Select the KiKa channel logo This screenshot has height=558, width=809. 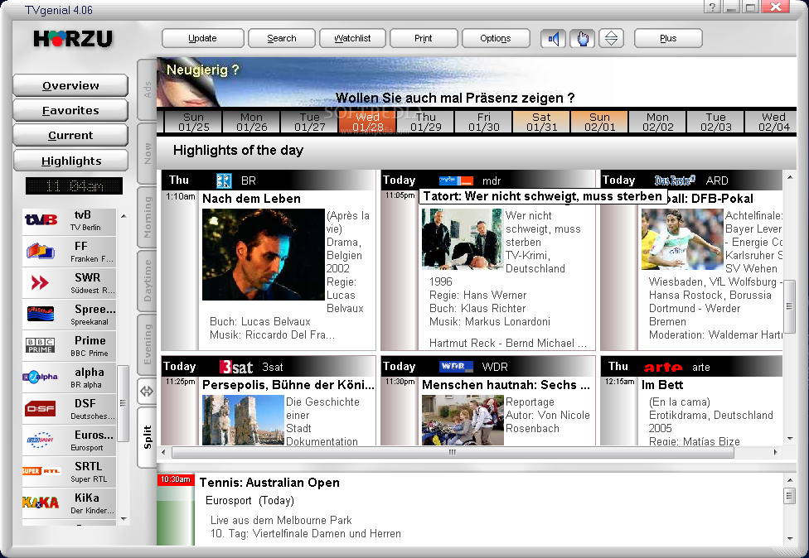41,503
